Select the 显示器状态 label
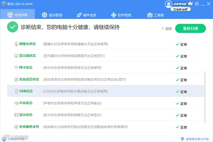This screenshot has width=213, height=142. [x=27, y=56]
